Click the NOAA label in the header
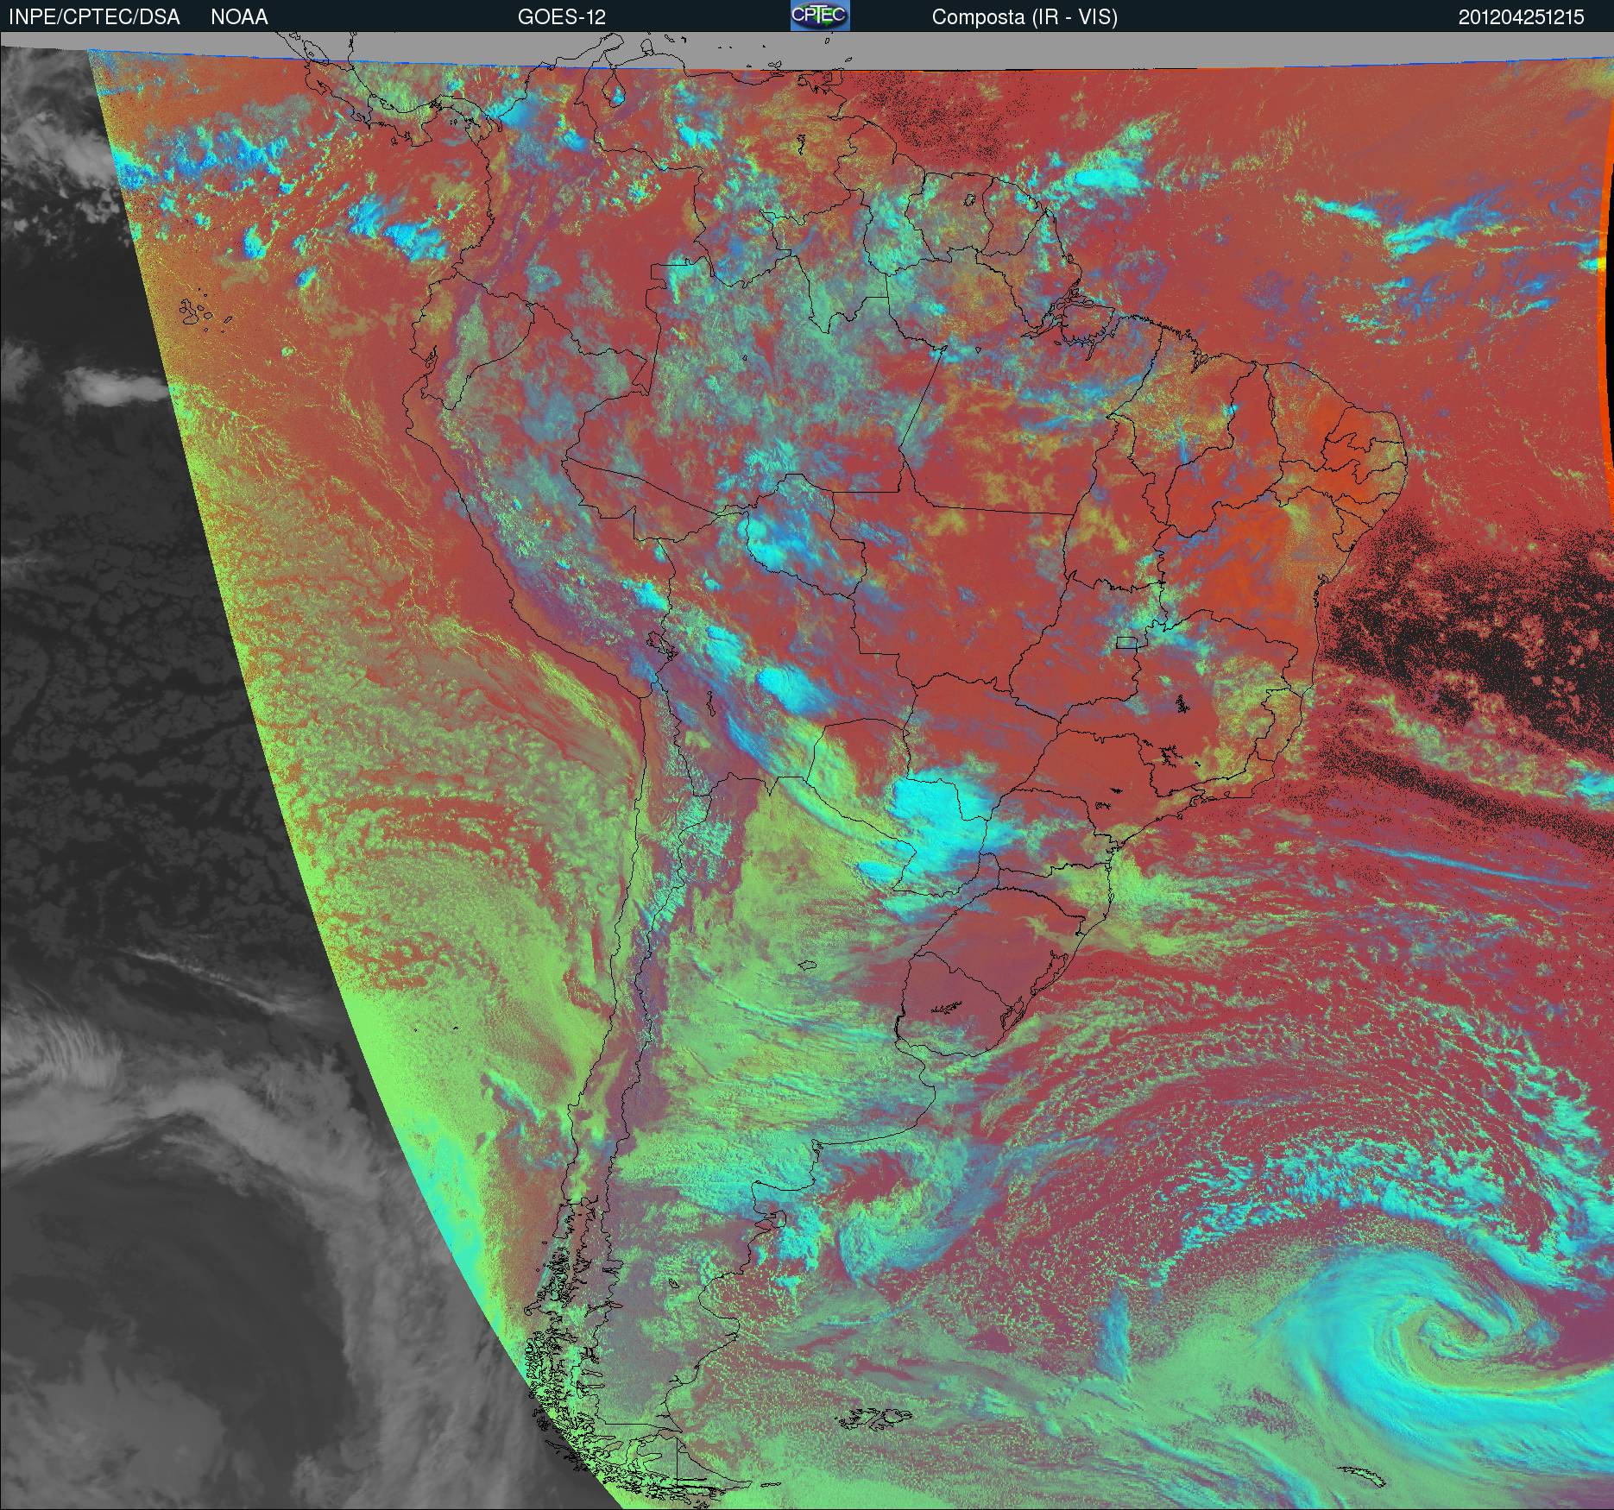 pyautogui.click(x=239, y=17)
